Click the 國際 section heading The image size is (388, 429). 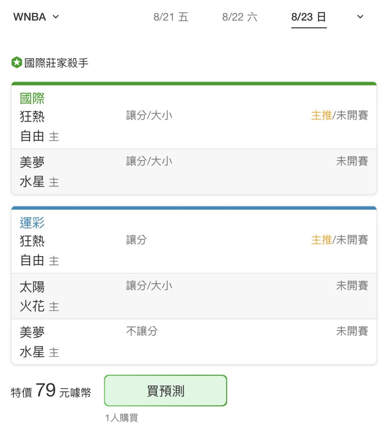point(32,98)
